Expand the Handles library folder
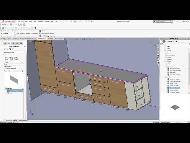The image size is (190, 143). click(164, 60)
